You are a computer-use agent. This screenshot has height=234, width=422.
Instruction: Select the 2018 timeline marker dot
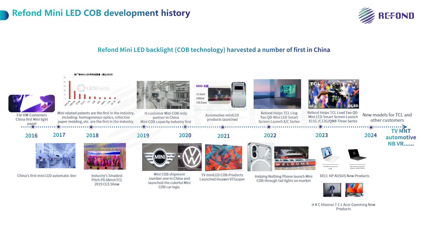click(x=91, y=127)
